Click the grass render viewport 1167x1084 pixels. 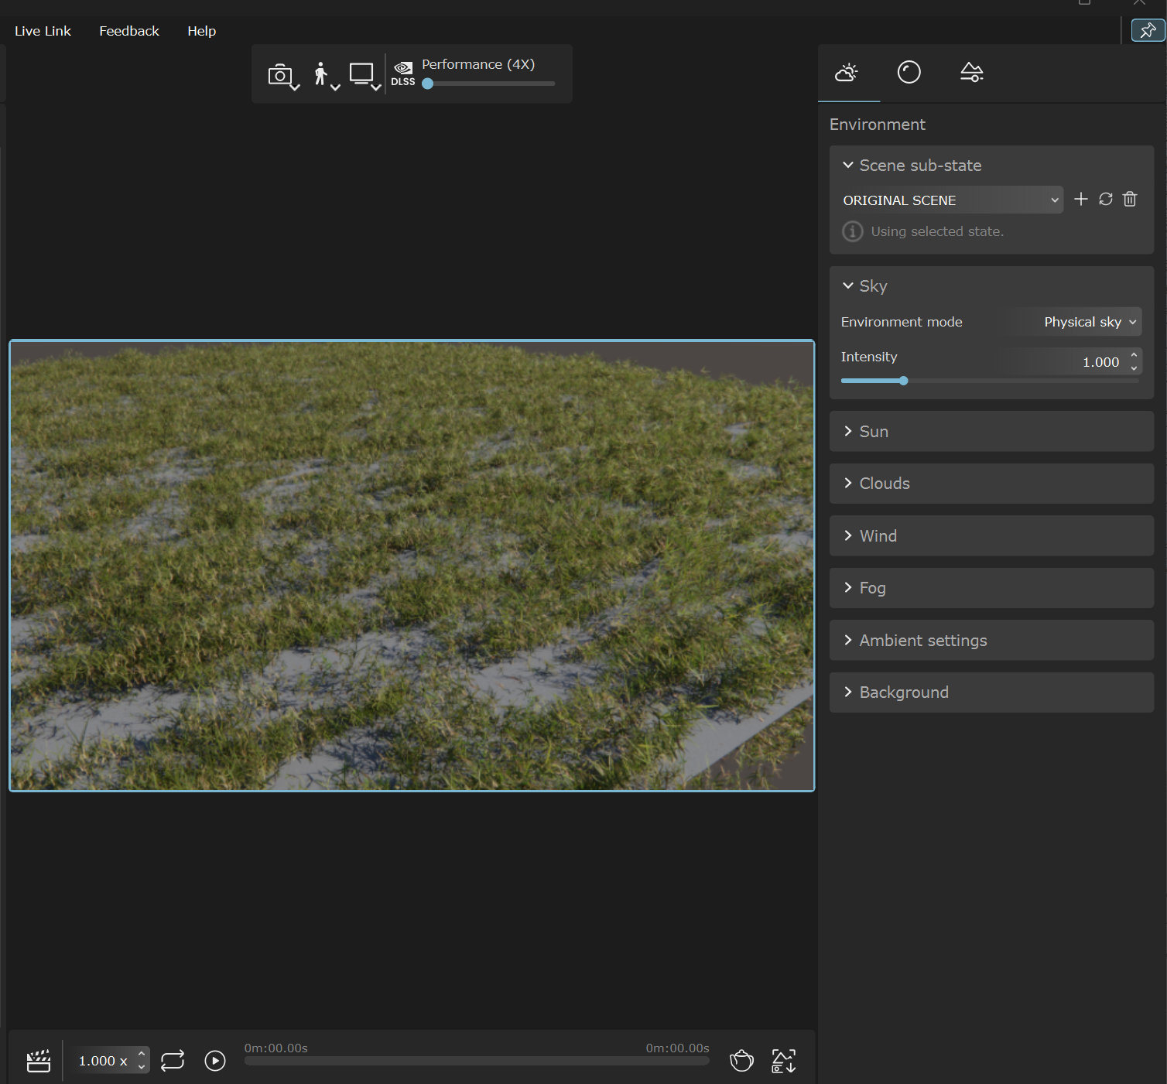pos(412,566)
